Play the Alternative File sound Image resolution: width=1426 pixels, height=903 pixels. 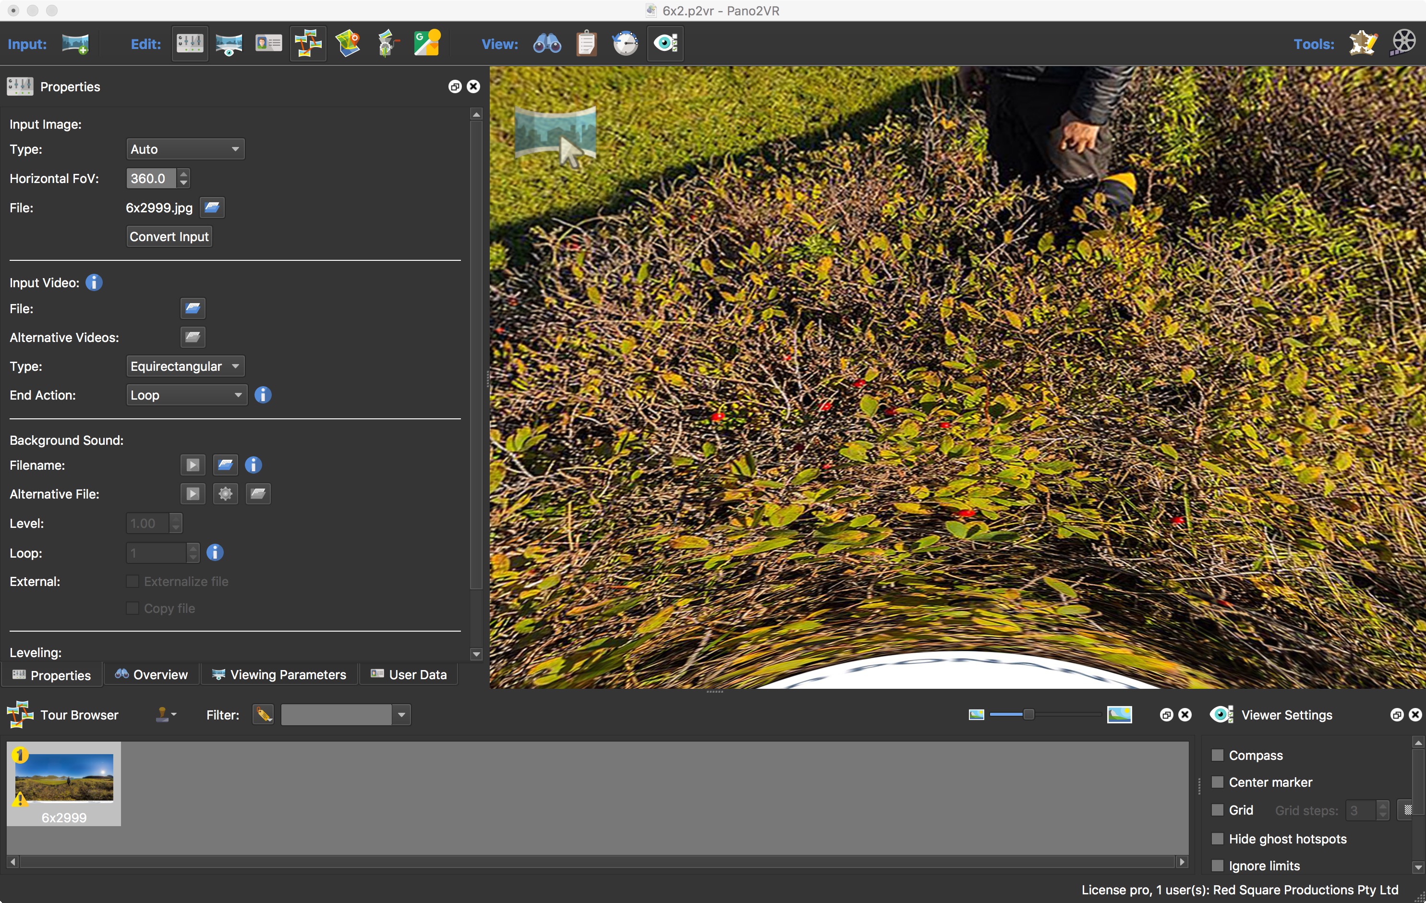coord(193,494)
